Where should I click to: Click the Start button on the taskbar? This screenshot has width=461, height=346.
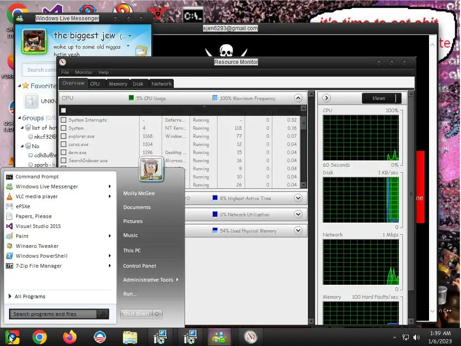12,337
